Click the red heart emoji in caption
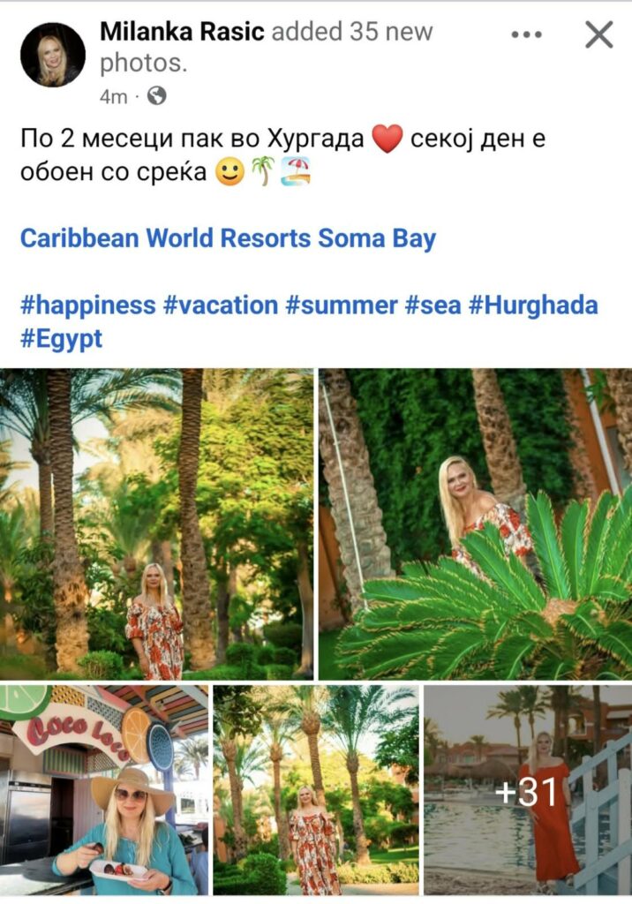This screenshot has height=904, width=632. pyautogui.click(x=387, y=139)
